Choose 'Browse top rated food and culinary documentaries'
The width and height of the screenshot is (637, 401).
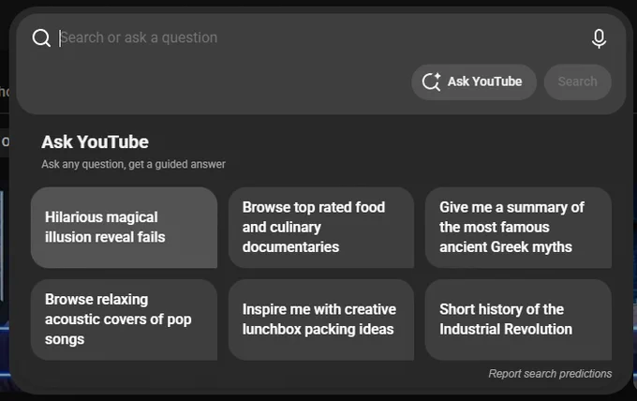[321, 227]
